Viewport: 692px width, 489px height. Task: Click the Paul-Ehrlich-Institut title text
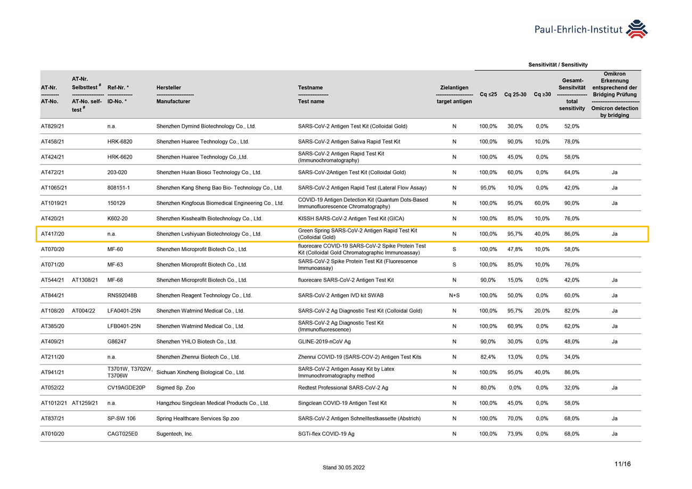tap(578, 30)
